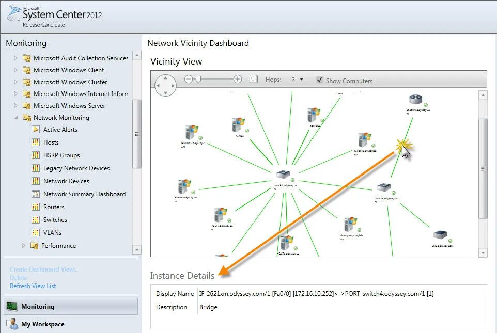Pan the vicinity view left
This screenshot has width=497, height=333.
pos(158,86)
